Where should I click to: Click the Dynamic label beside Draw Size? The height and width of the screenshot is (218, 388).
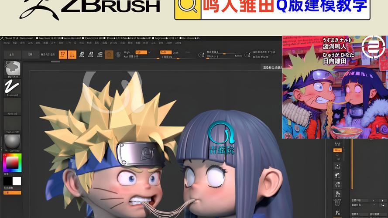238,56
